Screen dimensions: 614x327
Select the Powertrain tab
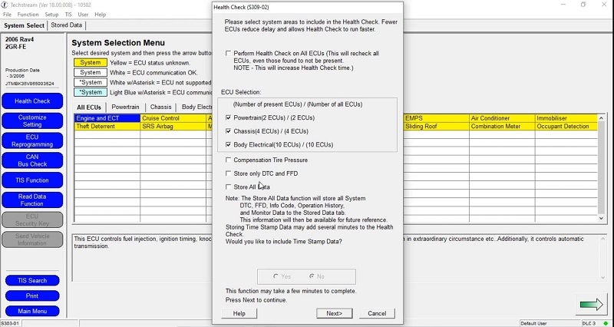pos(125,107)
